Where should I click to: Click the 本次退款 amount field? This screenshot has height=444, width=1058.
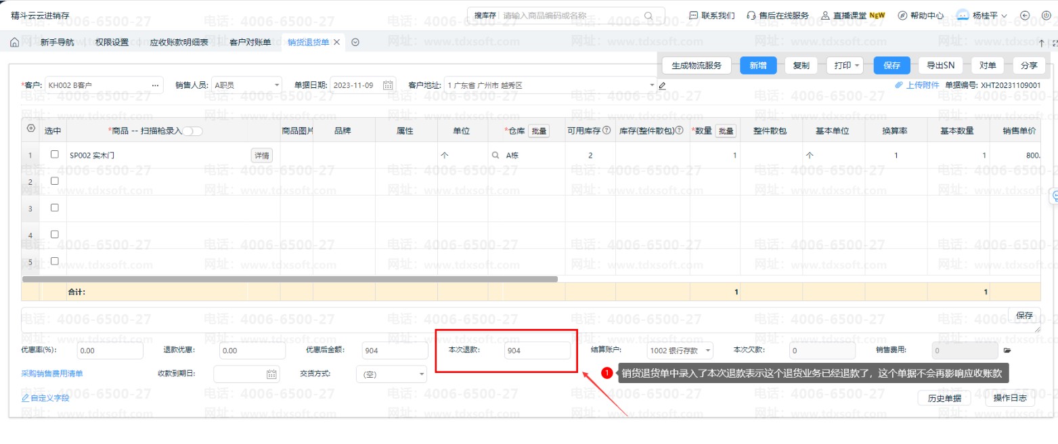537,351
